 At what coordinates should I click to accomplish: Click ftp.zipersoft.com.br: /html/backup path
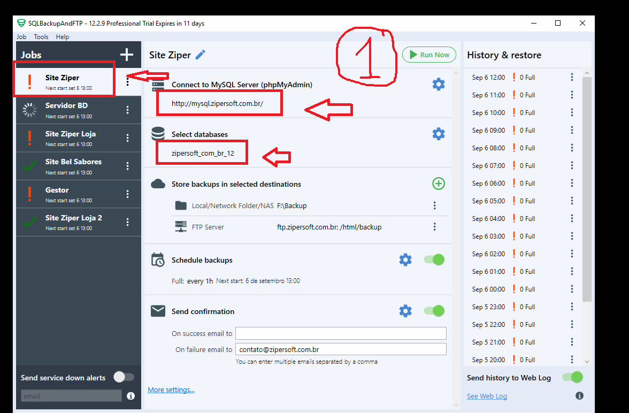(x=329, y=227)
